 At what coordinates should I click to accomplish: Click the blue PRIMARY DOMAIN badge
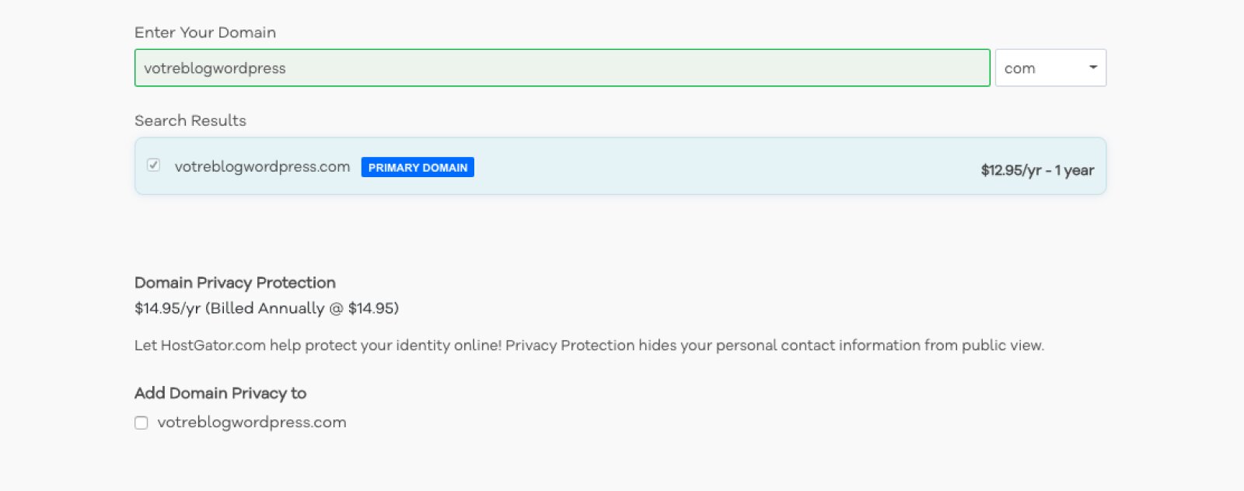(418, 167)
